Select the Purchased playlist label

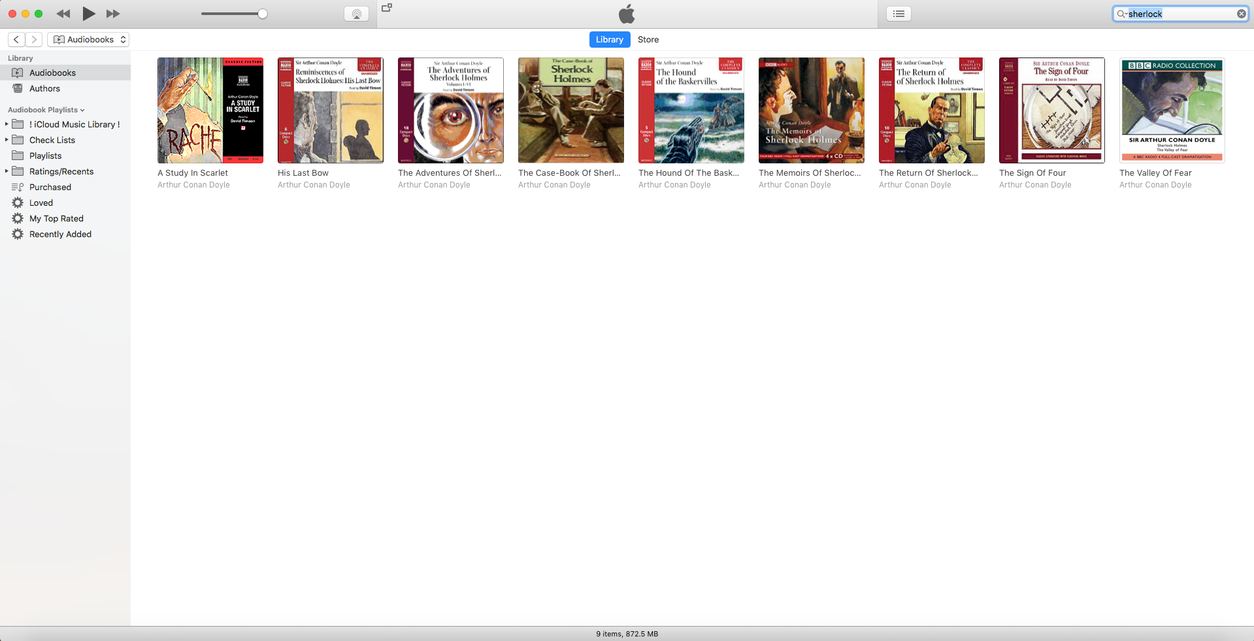[50, 188]
